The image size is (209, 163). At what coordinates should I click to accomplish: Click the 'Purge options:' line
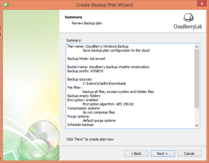point(78,116)
